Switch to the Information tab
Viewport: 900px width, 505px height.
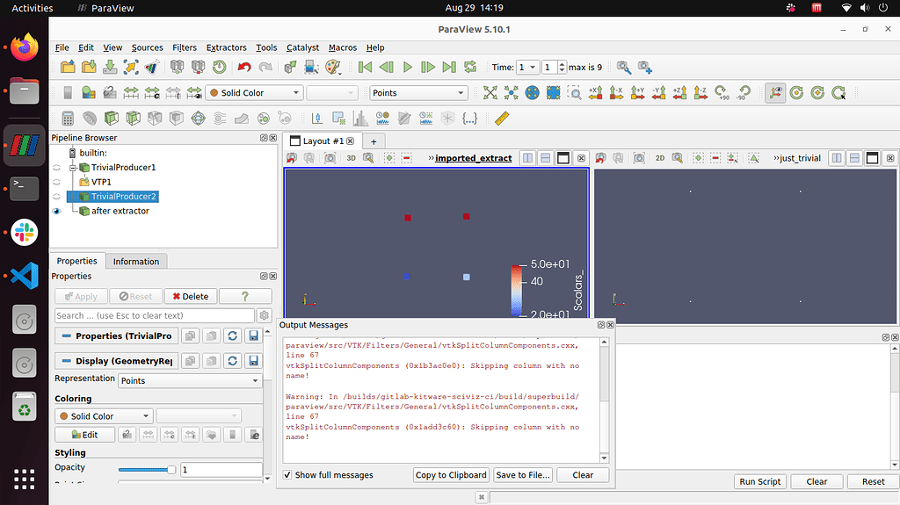tap(136, 261)
